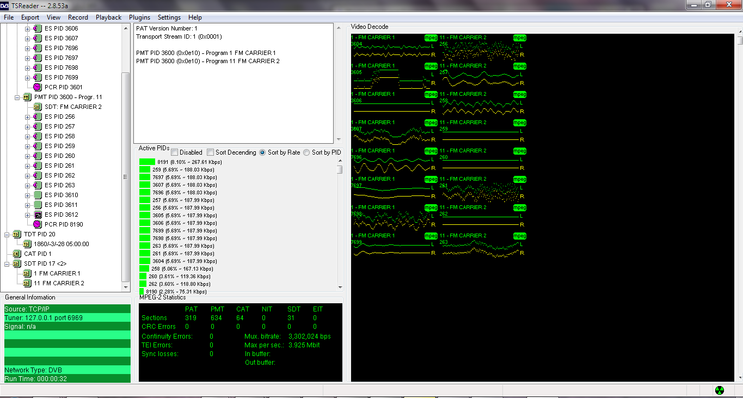The image size is (743, 398).
Task: Click the clock icon of PCR PID 8190
Action: tap(37, 224)
